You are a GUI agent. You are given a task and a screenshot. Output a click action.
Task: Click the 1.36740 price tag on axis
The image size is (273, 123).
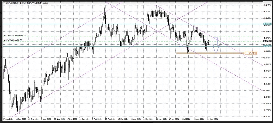(x=267, y=46)
